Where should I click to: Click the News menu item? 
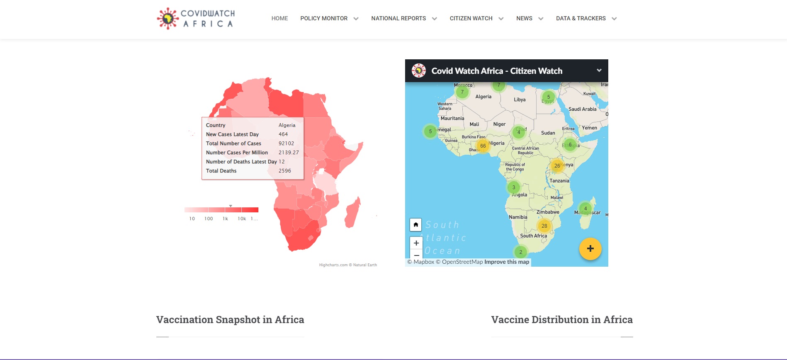coord(524,18)
